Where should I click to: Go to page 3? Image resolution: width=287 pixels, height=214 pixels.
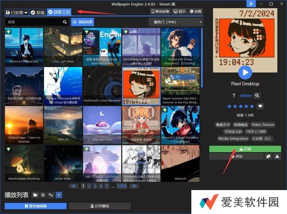[95, 186]
